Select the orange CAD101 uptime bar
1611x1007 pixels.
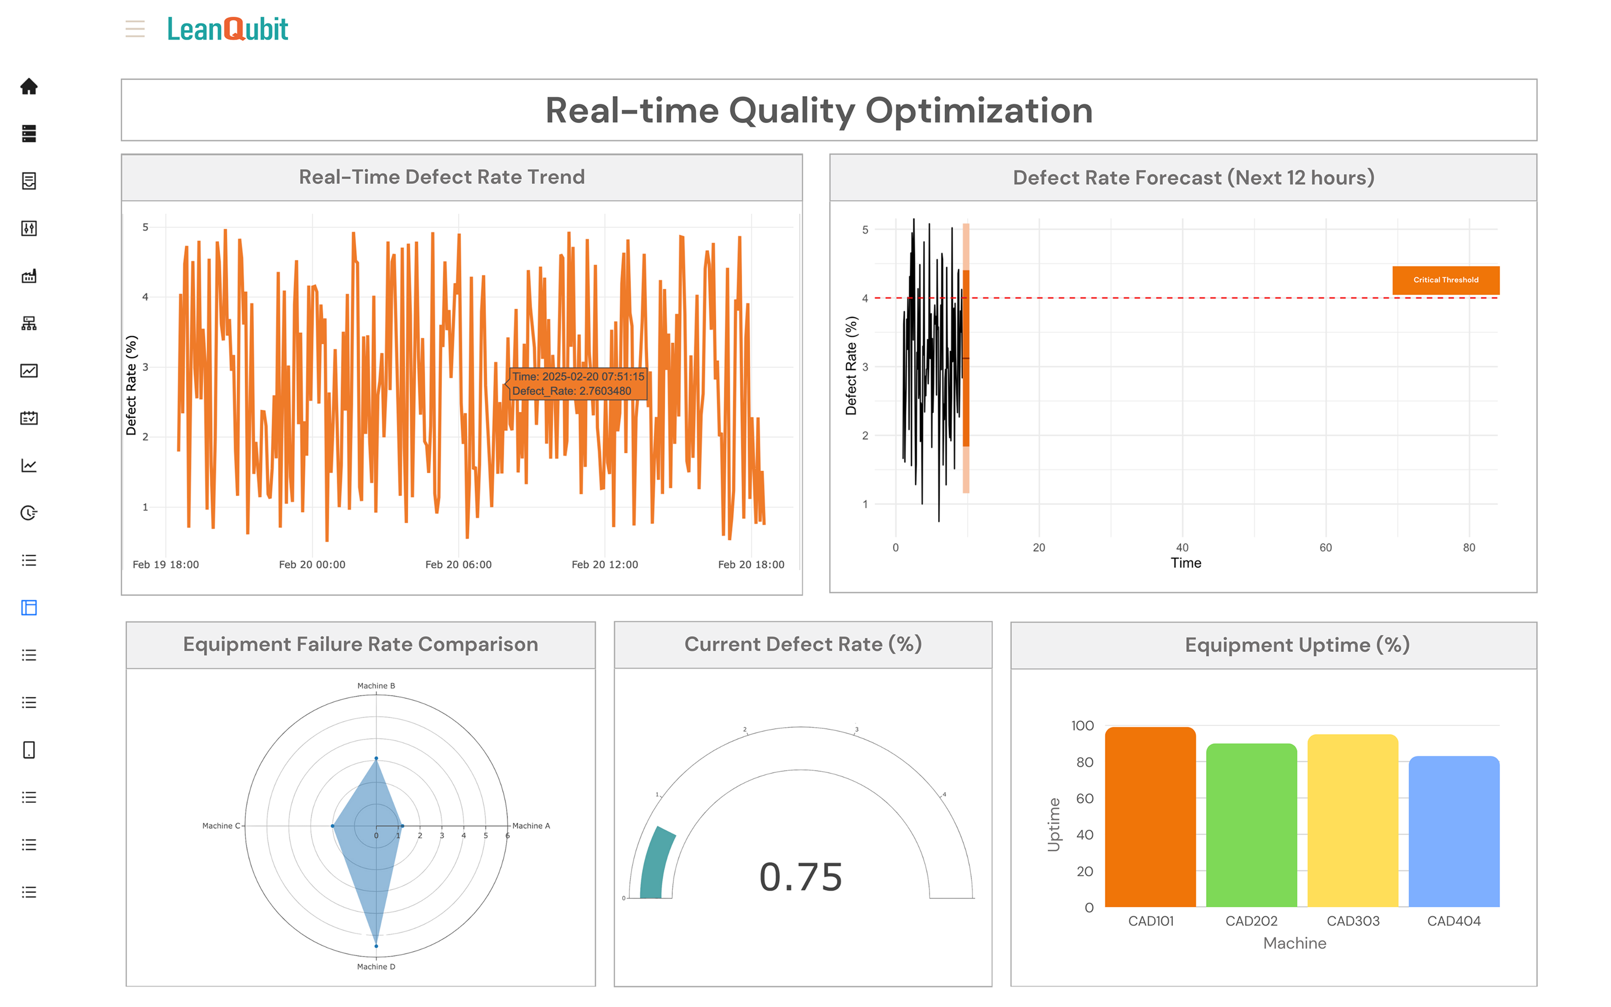click(1150, 816)
